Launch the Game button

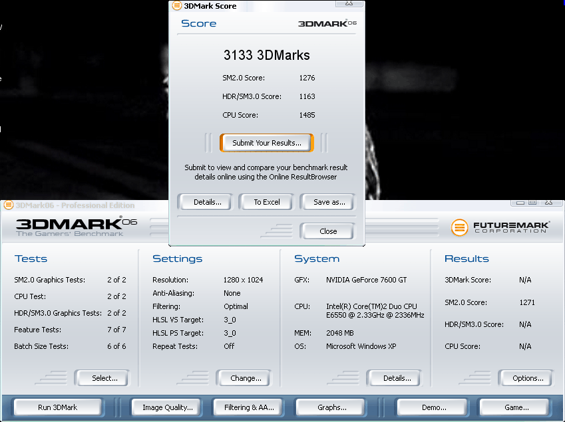pyautogui.click(x=516, y=407)
